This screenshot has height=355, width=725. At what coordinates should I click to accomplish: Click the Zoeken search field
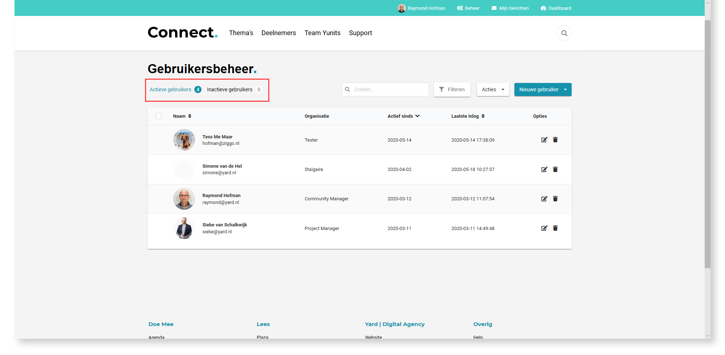click(x=385, y=89)
